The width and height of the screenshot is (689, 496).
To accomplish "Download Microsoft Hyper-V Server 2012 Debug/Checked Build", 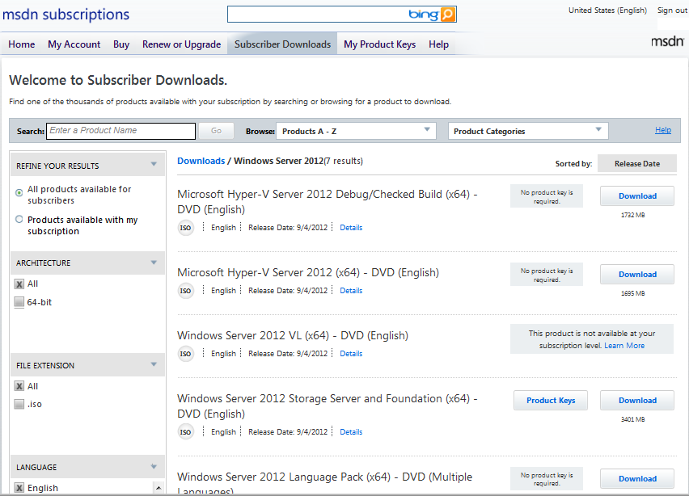I will [636, 195].
